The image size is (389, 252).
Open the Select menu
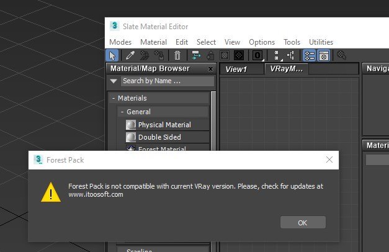pos(206,42)
